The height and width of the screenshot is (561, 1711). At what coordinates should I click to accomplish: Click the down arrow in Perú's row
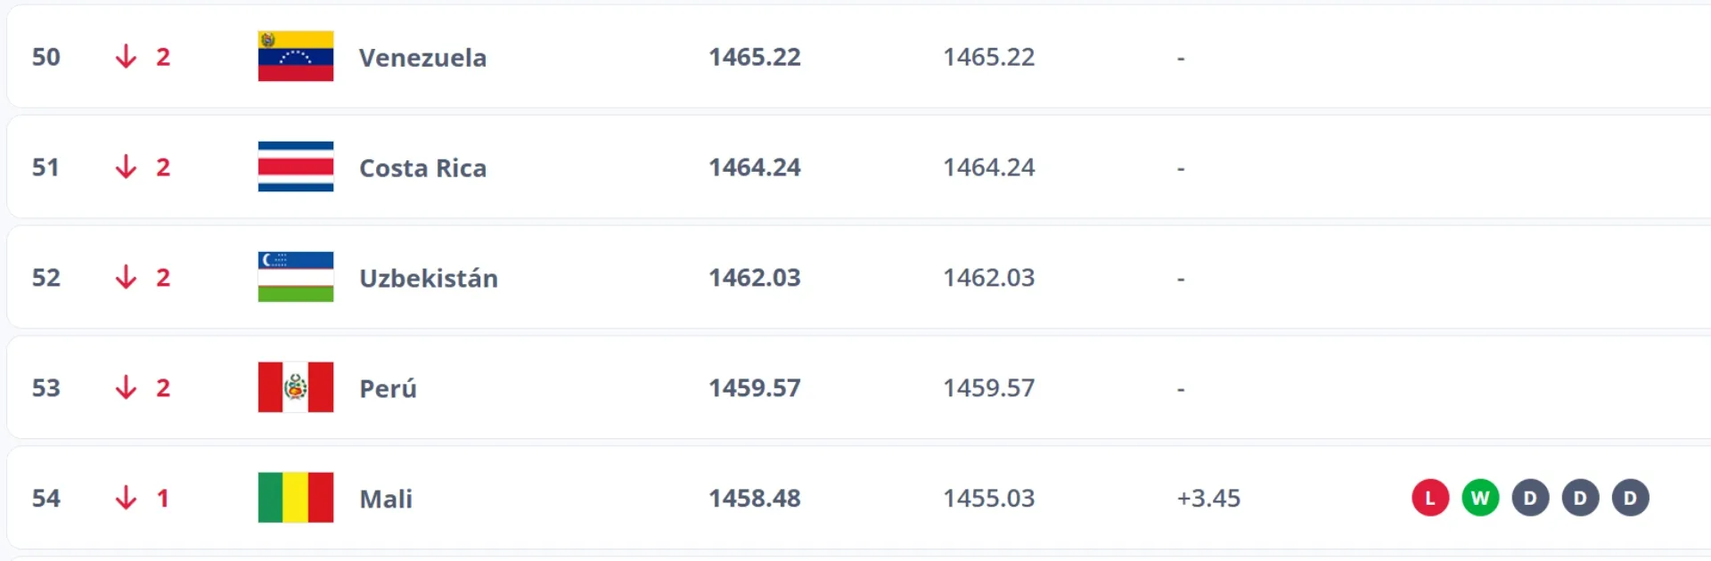tap(127, 387)
